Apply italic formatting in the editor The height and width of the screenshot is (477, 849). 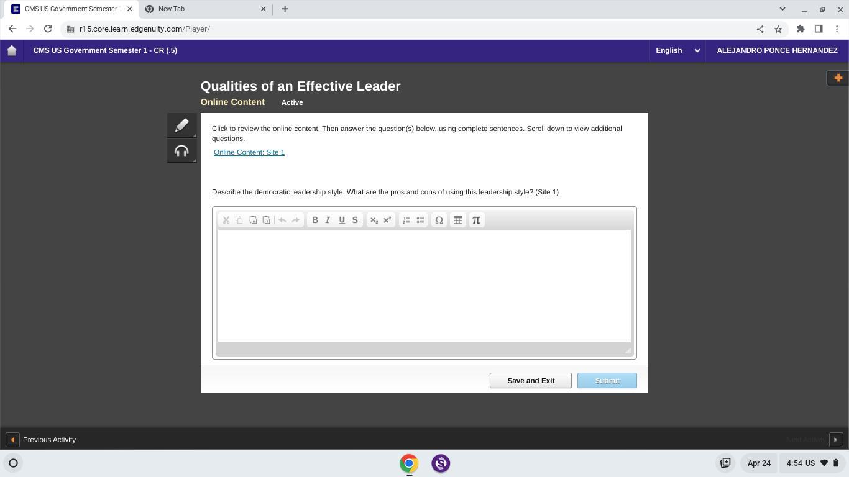pyautogui.click(x=328, y=220)
